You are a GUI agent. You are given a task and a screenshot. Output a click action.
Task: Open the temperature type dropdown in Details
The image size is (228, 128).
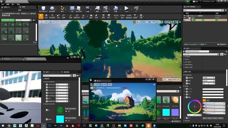[x=209, y=78]
